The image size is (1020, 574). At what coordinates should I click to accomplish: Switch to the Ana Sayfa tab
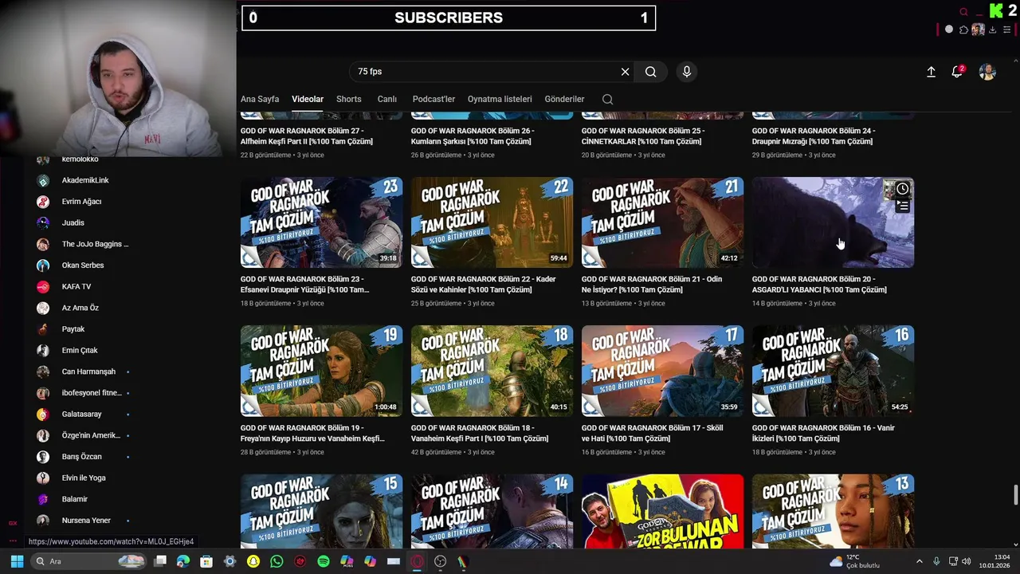coord(260,100)
